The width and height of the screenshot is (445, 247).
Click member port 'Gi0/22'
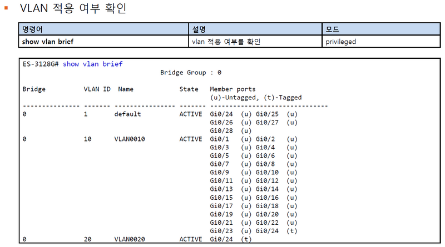(267, 223)
